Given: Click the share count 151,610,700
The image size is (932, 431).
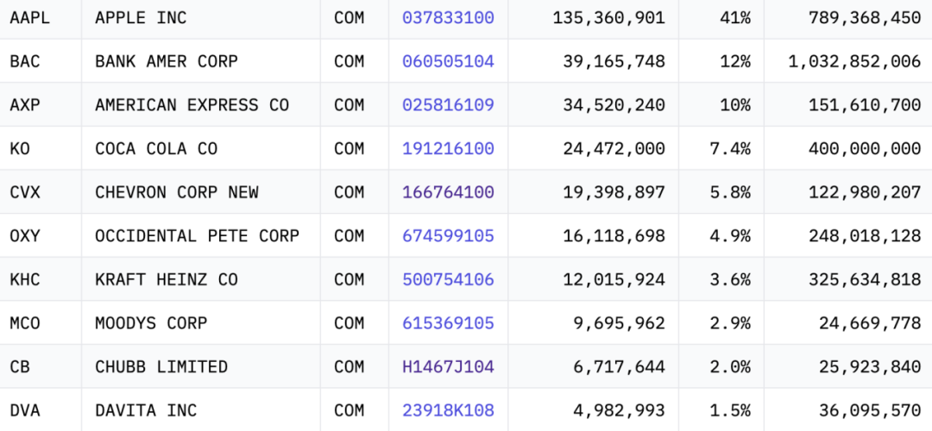Looking at the screenshot, I should tap(865, 106).
